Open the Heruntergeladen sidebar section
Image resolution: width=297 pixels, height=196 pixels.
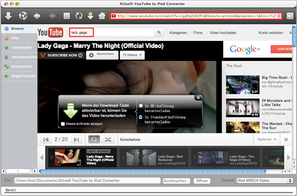pyautogui.click(x=19, y=57)
